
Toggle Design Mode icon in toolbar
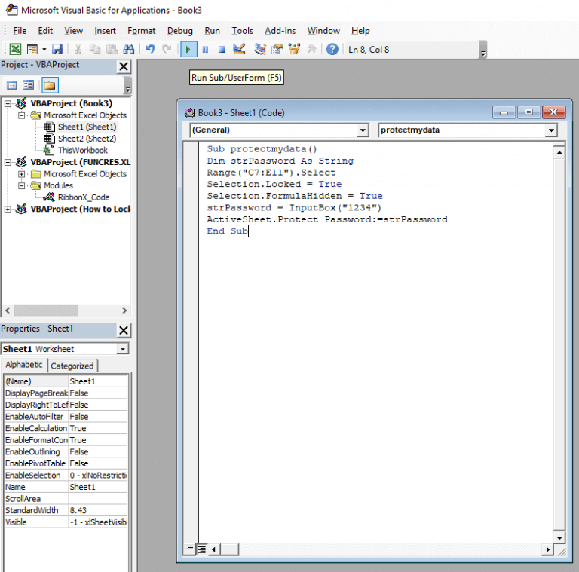pyautogui.click(x=239, y=50)
